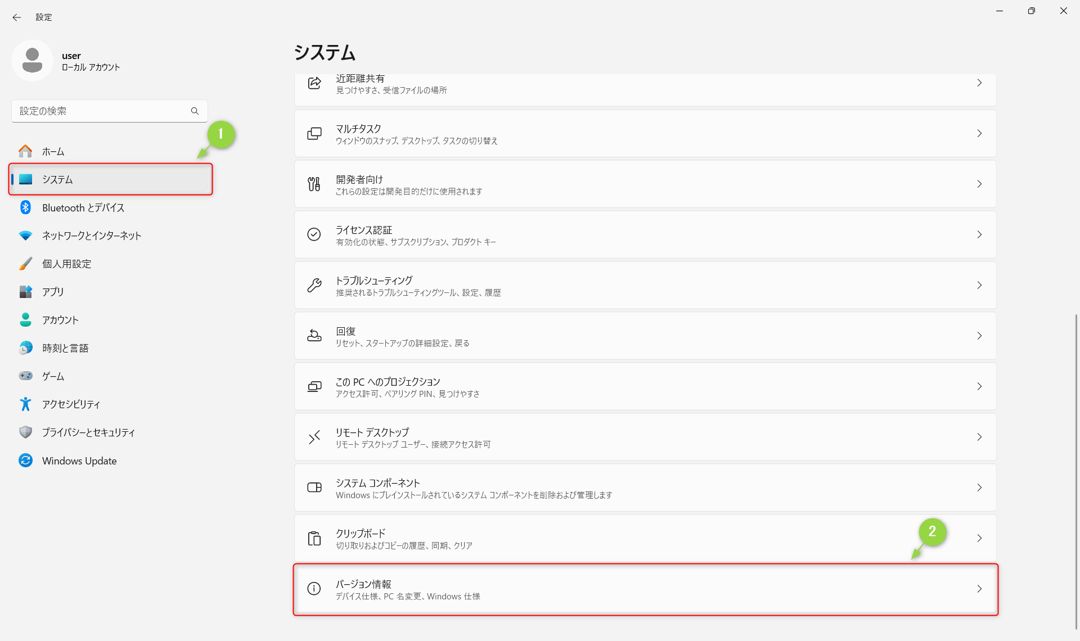Click the search magnifier icon

click(195, 111)
